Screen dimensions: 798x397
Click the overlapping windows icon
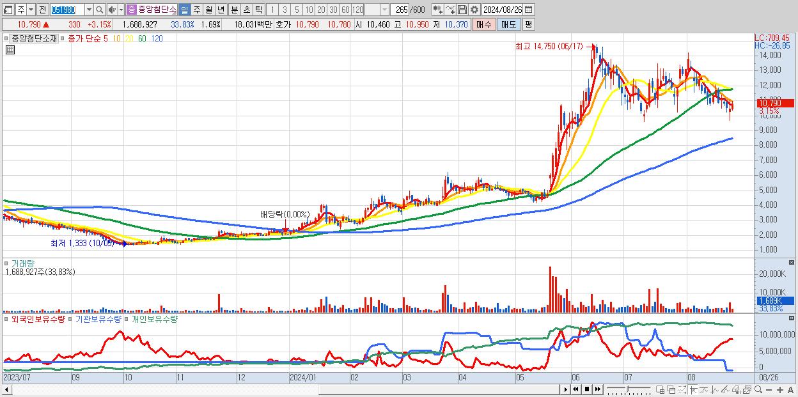[x=671, y=389]
